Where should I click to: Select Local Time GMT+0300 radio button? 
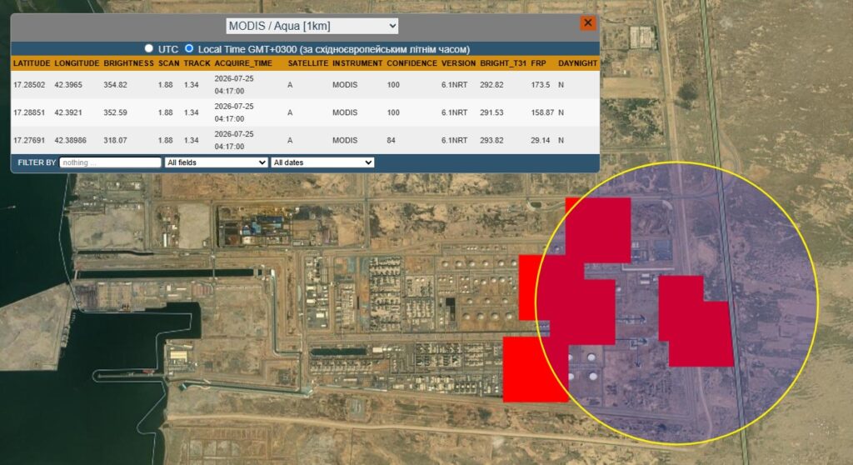(189, 48)
